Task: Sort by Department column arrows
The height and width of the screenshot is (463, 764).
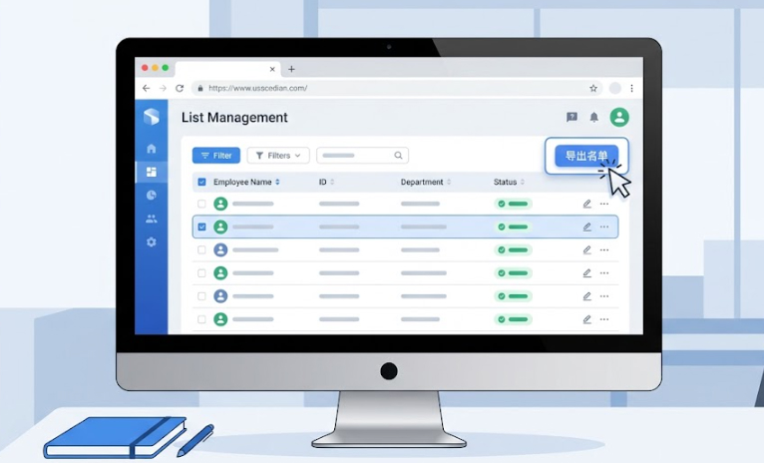Action: pyautogui.click(x=449, y=182)
